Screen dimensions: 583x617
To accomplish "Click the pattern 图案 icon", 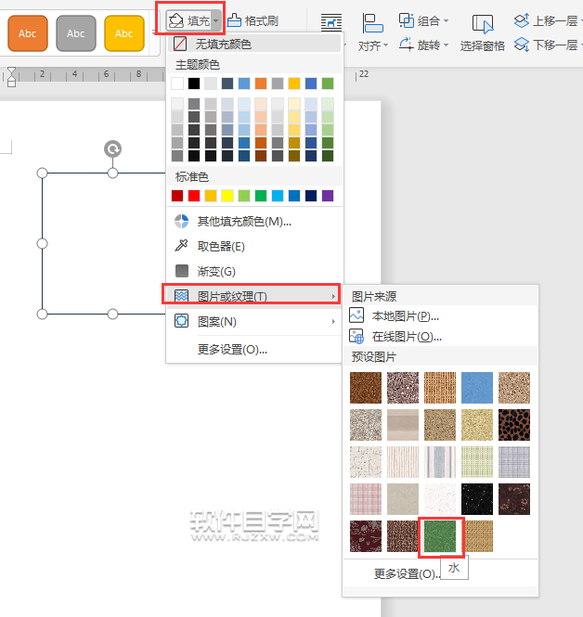I will (x=181, y=321).
